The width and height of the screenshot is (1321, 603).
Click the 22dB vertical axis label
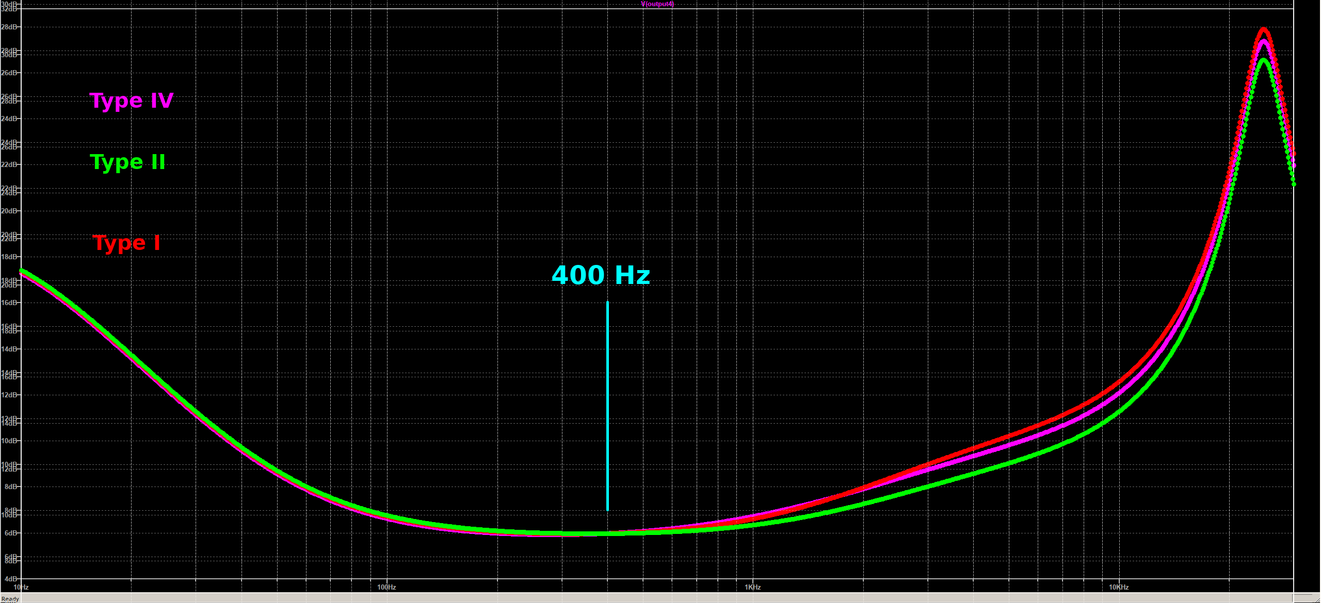click(9, 164)
